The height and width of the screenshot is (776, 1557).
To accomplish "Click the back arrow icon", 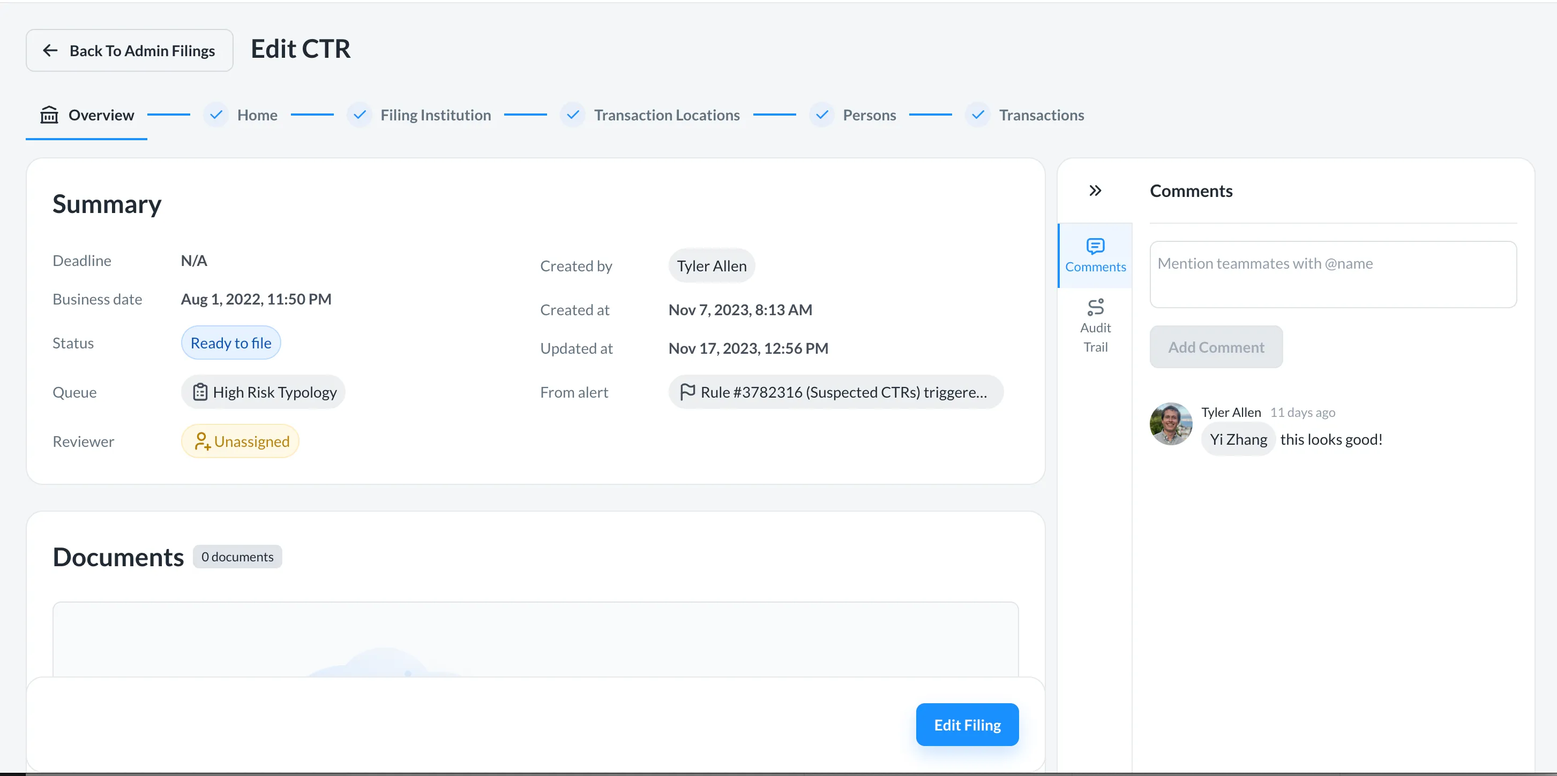I will [x=50, y=51].
